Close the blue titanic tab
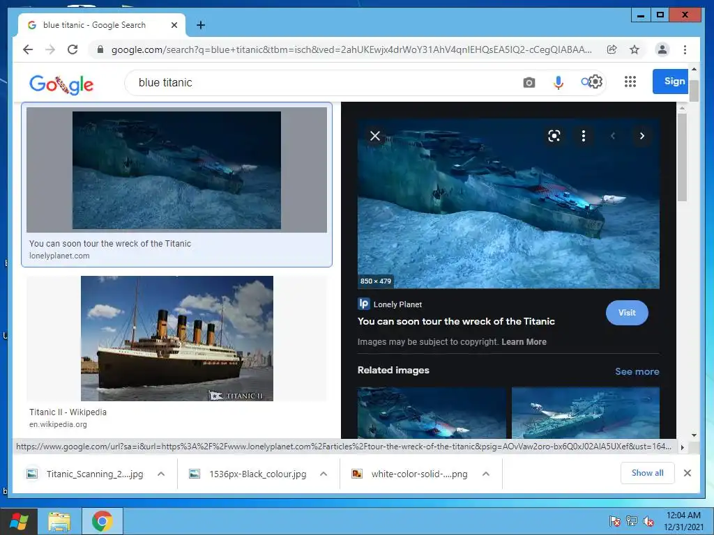This screenshot has width=714, height=535. (174, 25)
